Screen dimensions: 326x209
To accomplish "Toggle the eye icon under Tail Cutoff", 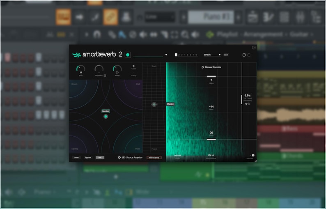I will [246, 103].
